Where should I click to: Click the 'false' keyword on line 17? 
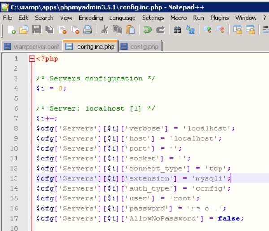(229, 218)
